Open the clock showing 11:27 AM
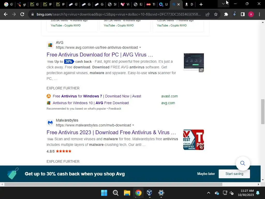 [246, 193]
